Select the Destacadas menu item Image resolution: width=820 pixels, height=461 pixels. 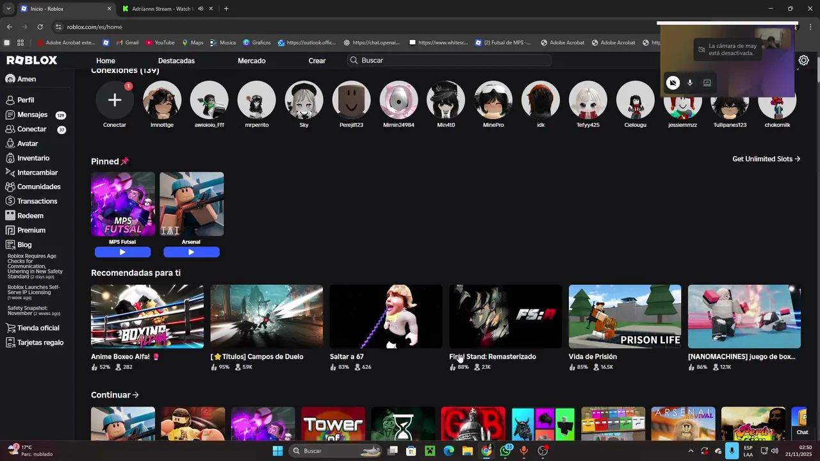176,61
